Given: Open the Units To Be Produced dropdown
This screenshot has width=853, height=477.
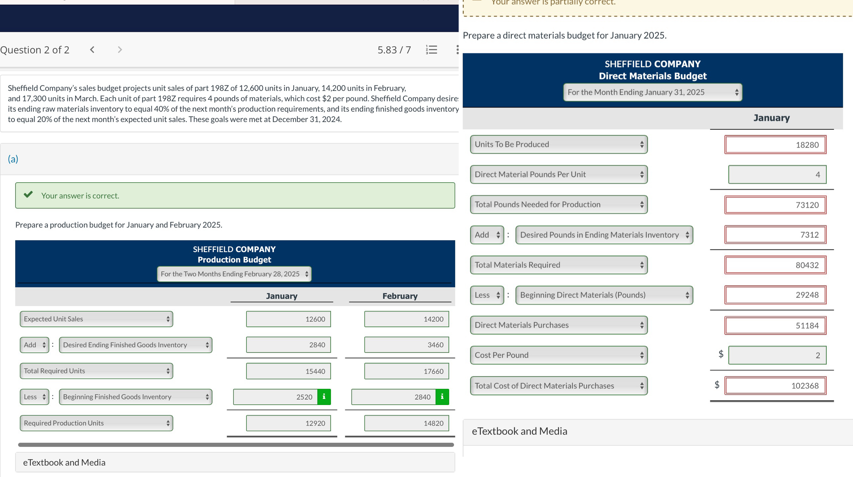Looking at the screenshot, I should (558, 144).
